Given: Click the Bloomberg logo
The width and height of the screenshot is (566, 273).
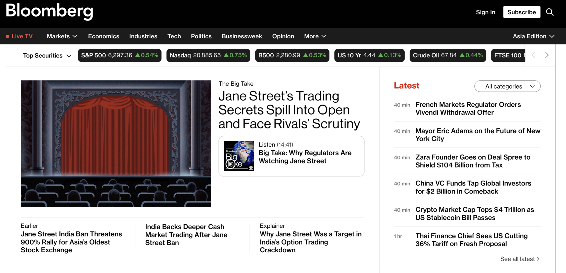Looking at the screenshot, I should click(x=49, y=11).
